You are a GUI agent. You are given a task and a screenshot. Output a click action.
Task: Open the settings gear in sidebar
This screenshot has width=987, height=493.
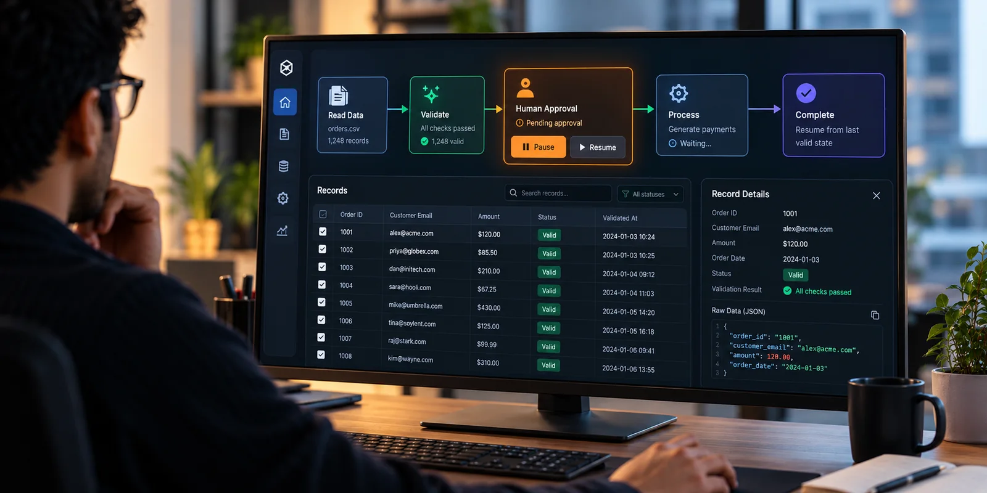coord(283,198)
